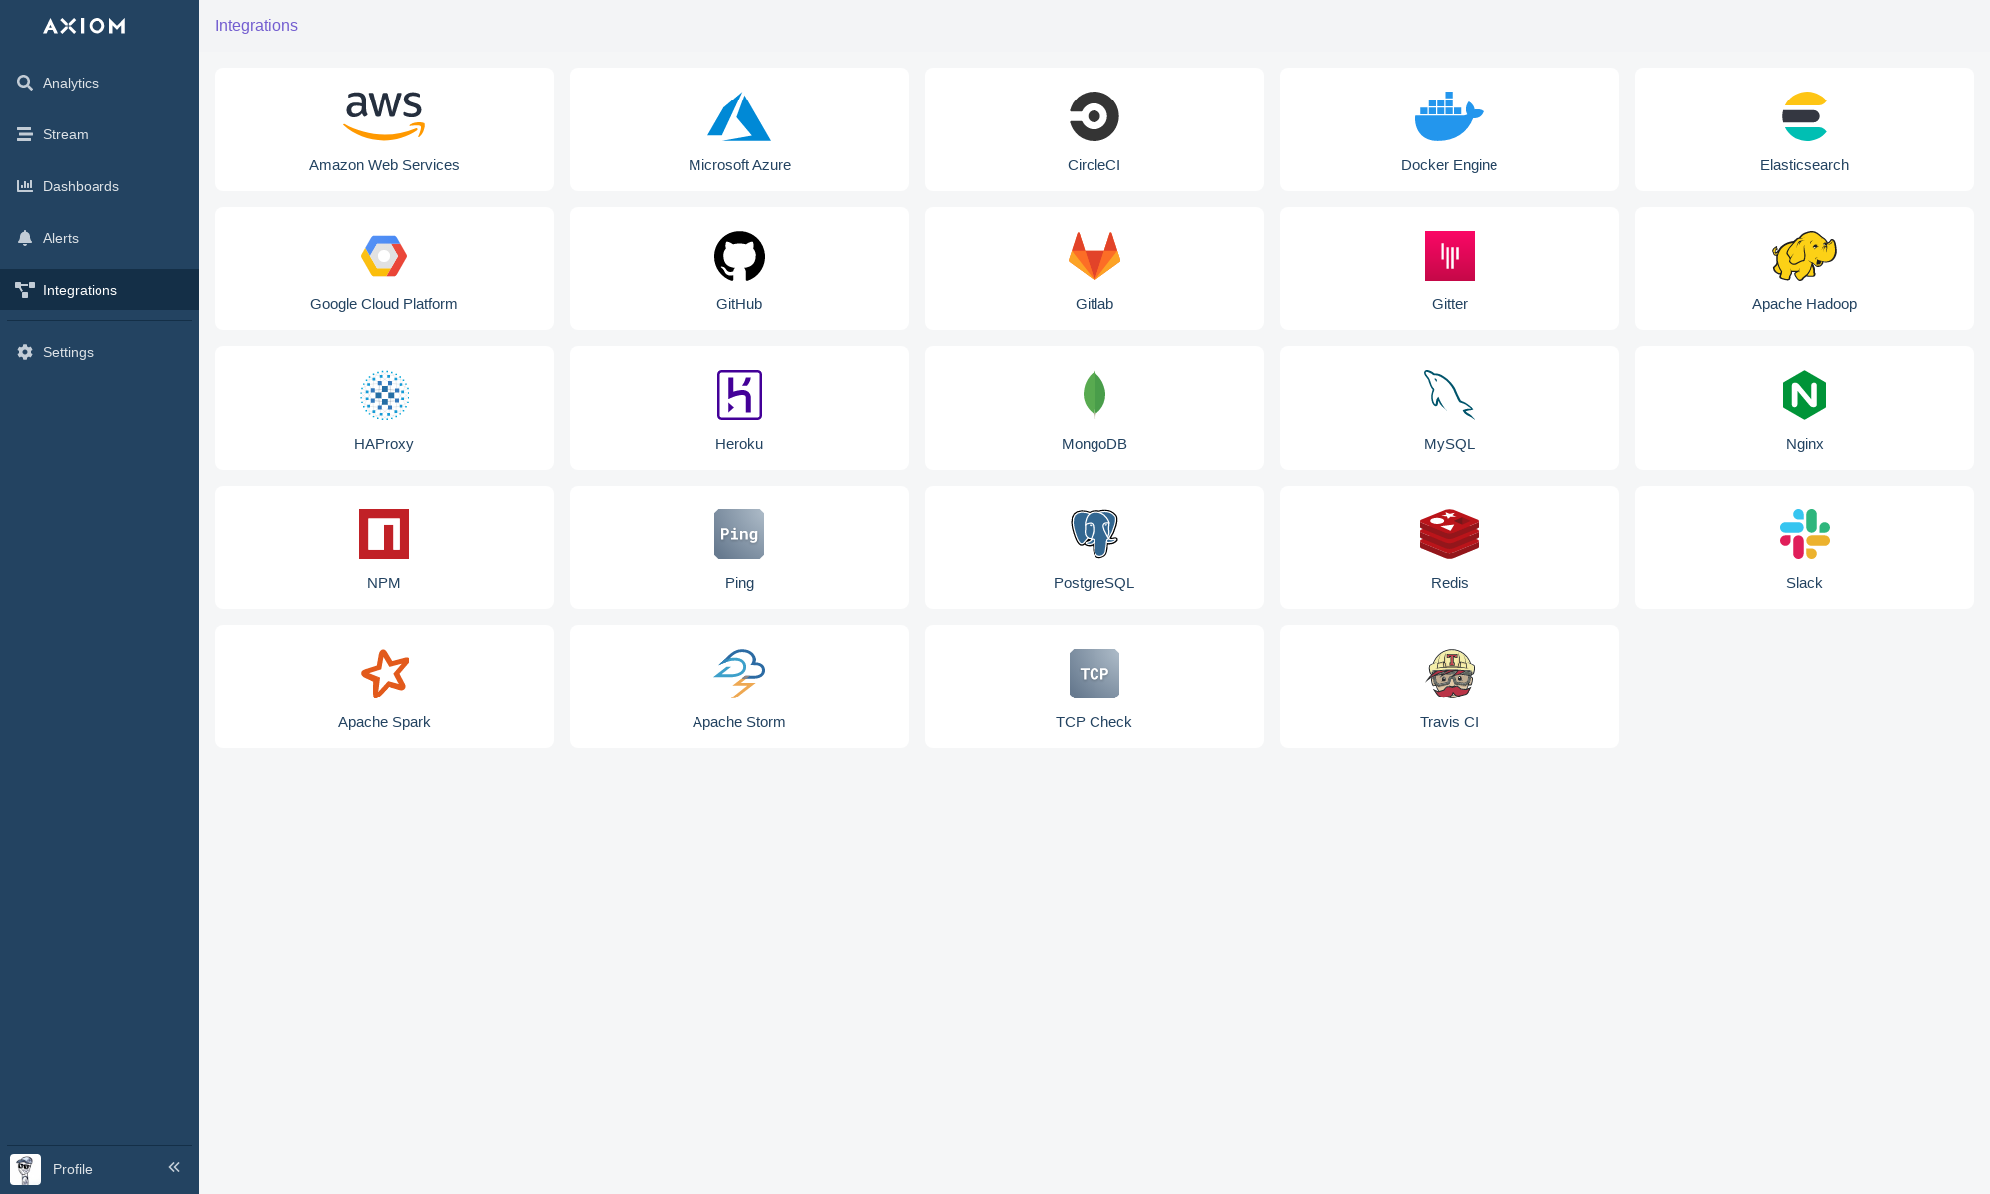Open the Slack integration icon
The height and width of the screenshot is (1194, 1990).
pos(1804,534)
